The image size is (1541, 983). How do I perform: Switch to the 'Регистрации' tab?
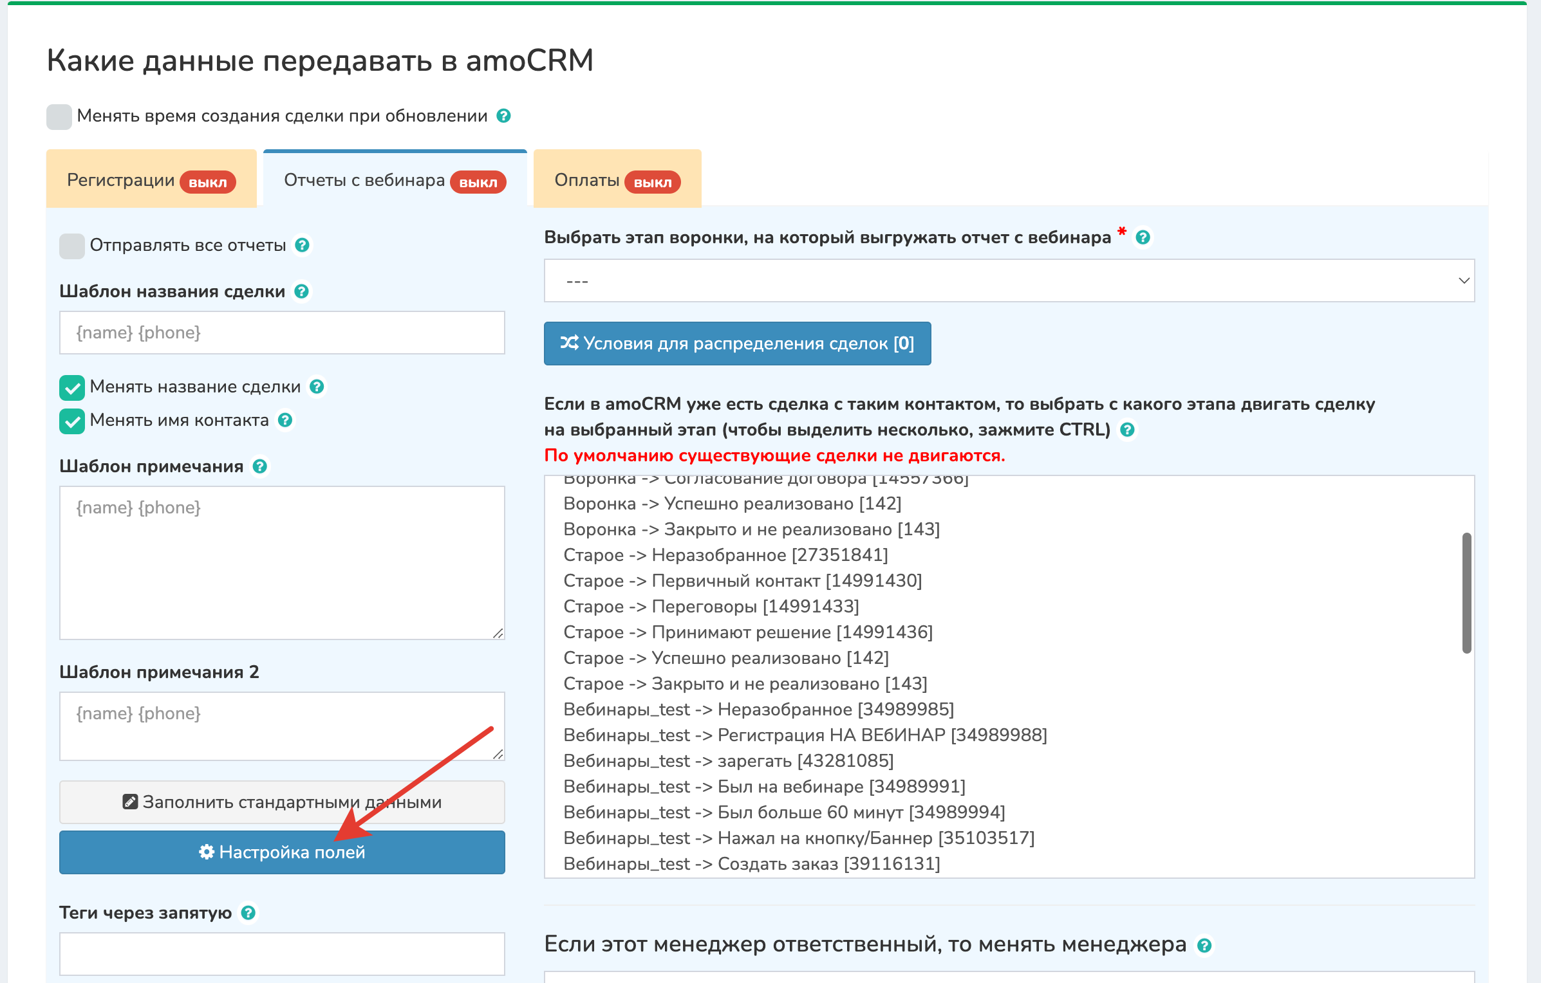click(x=151, y=180)
